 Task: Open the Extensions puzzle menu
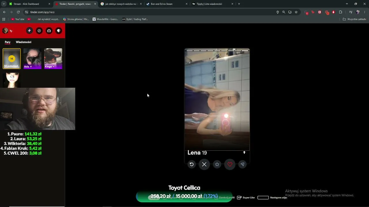coord(340,12)
